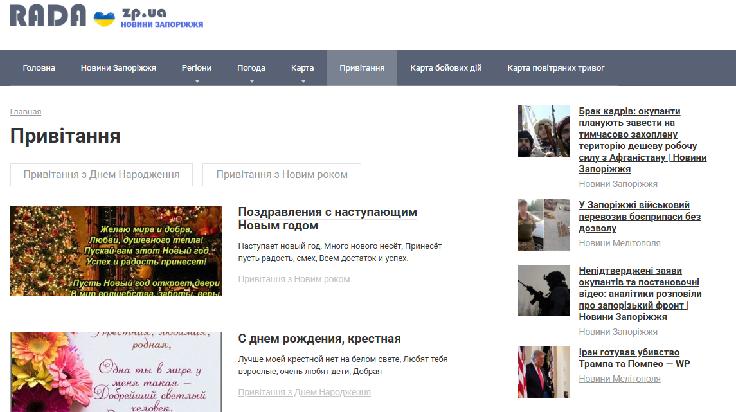Open news У Запоріжжі військовий перевозив боєприпаси
Screen dimensions: 736x412
[x=640, y=217]
